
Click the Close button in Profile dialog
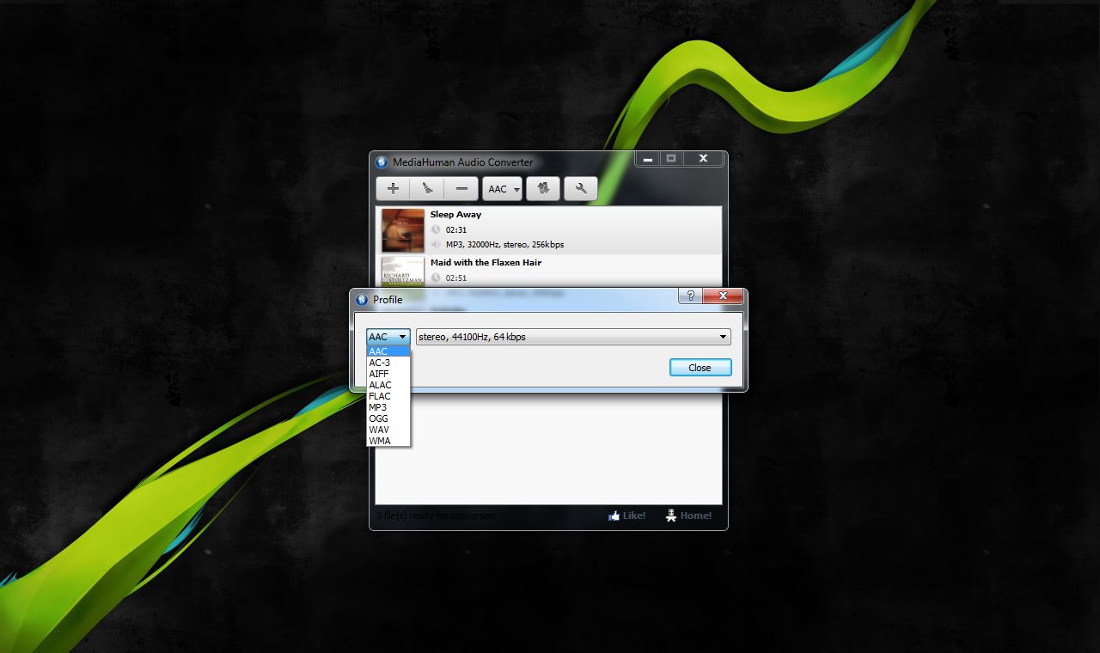click(700, 368)
